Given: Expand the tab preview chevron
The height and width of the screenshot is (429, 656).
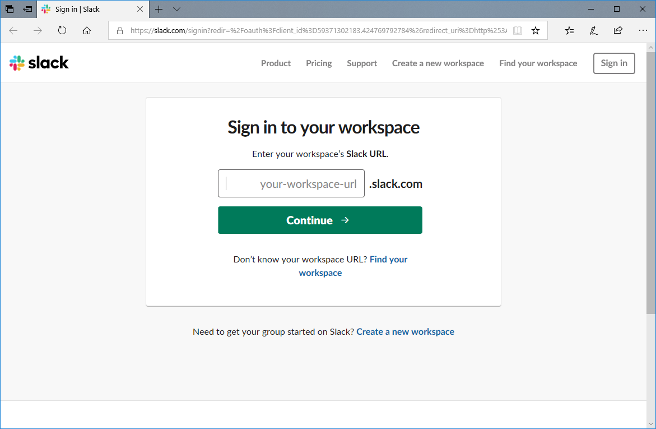Looking at the screenshot, I should pyautogui.click(x=176, y=10).
